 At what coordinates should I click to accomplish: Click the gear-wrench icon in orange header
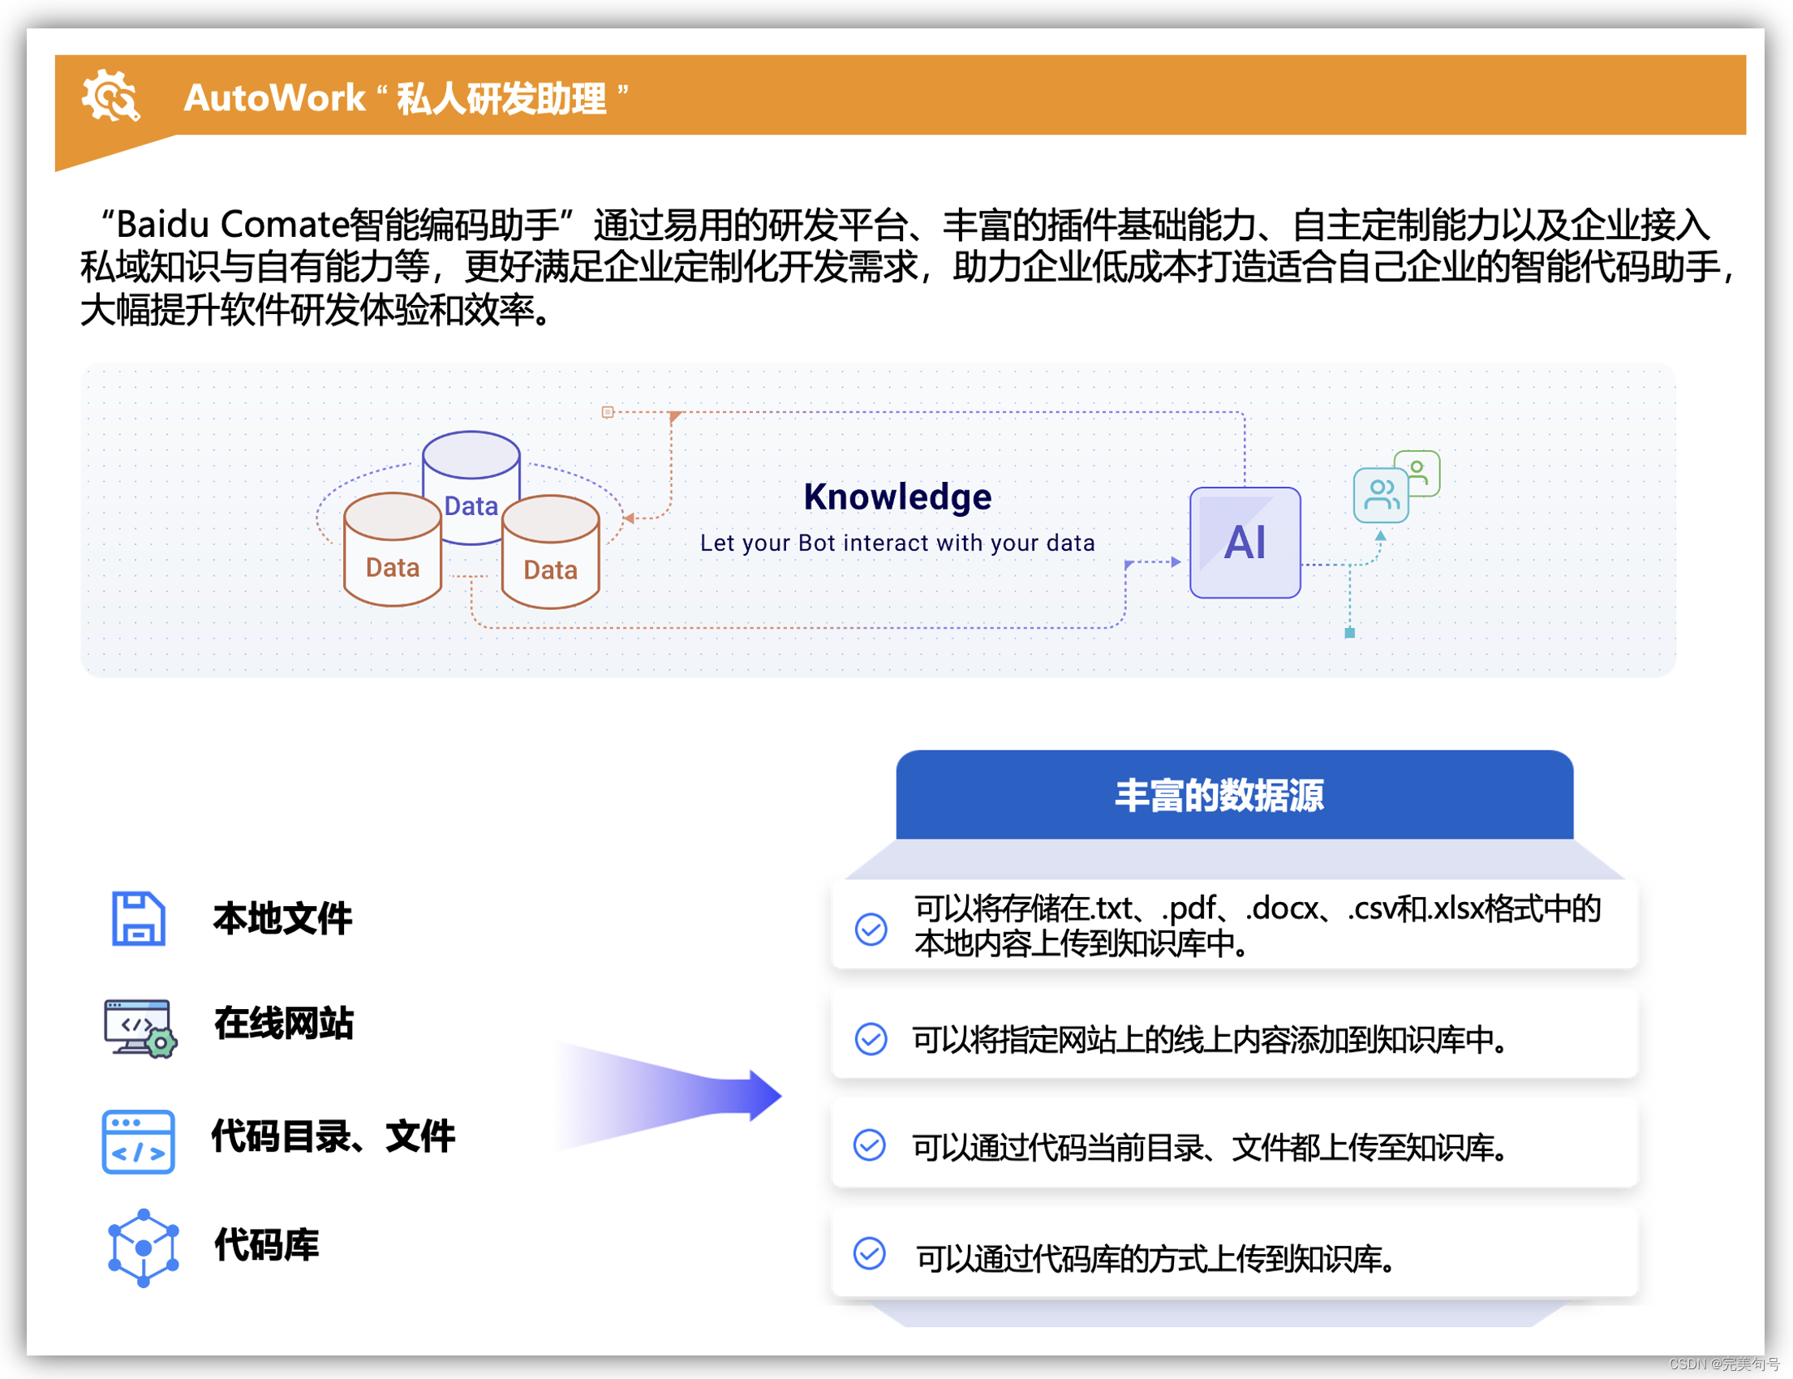pos(110,96)
